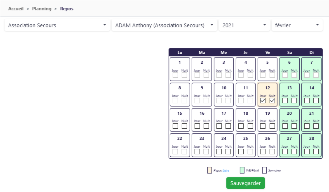Open the Association Secours dropdown
This screenshot has height=192, width=329.
pyautogui.click(x=57, y=25)
